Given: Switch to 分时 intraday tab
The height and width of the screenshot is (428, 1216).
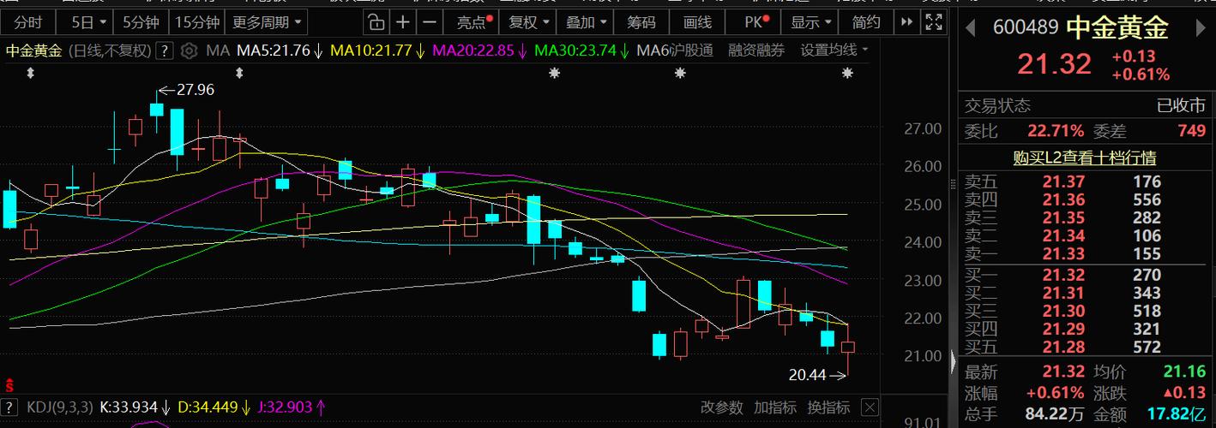Looking at the screenshot, I should point(28,22).
